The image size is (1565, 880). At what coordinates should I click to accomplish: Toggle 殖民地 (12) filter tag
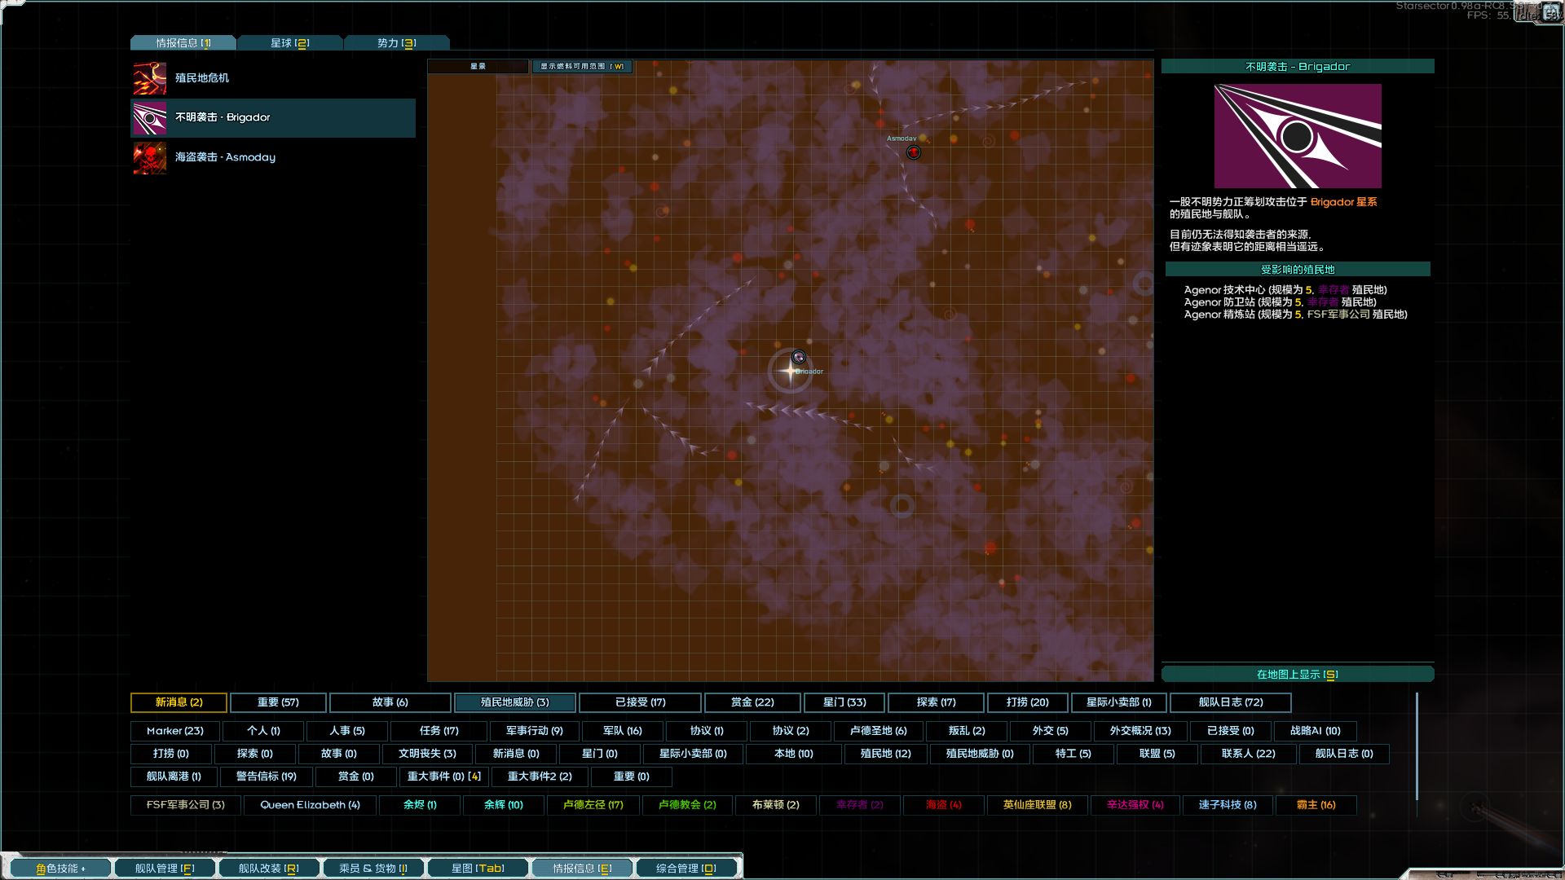coord(886,754)
